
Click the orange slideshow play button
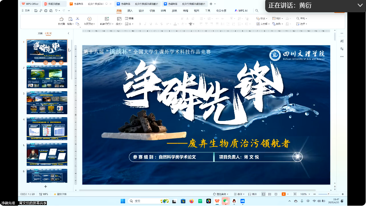[284, 194]
